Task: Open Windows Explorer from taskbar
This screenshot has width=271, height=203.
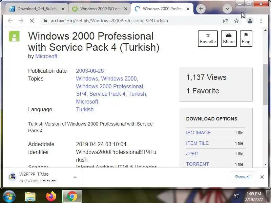Action: (30, 197)
